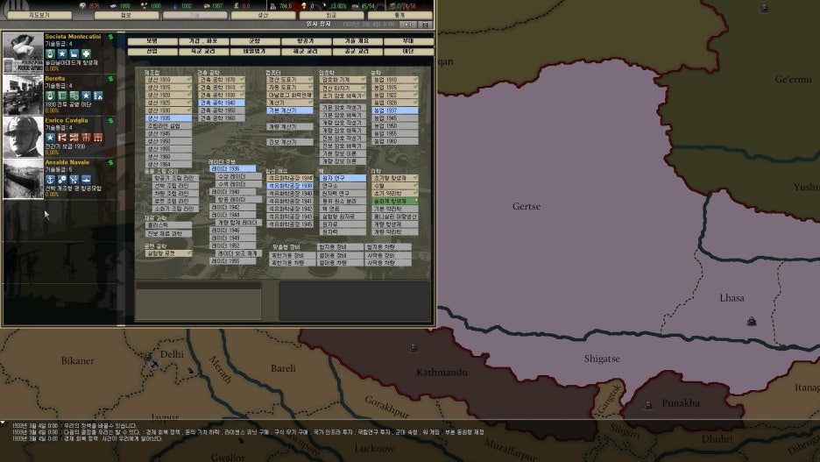This screenshot has height=462, width=820.
Task: Select the Enrico Caviglia portrait
Action: [x=23, y=137]
